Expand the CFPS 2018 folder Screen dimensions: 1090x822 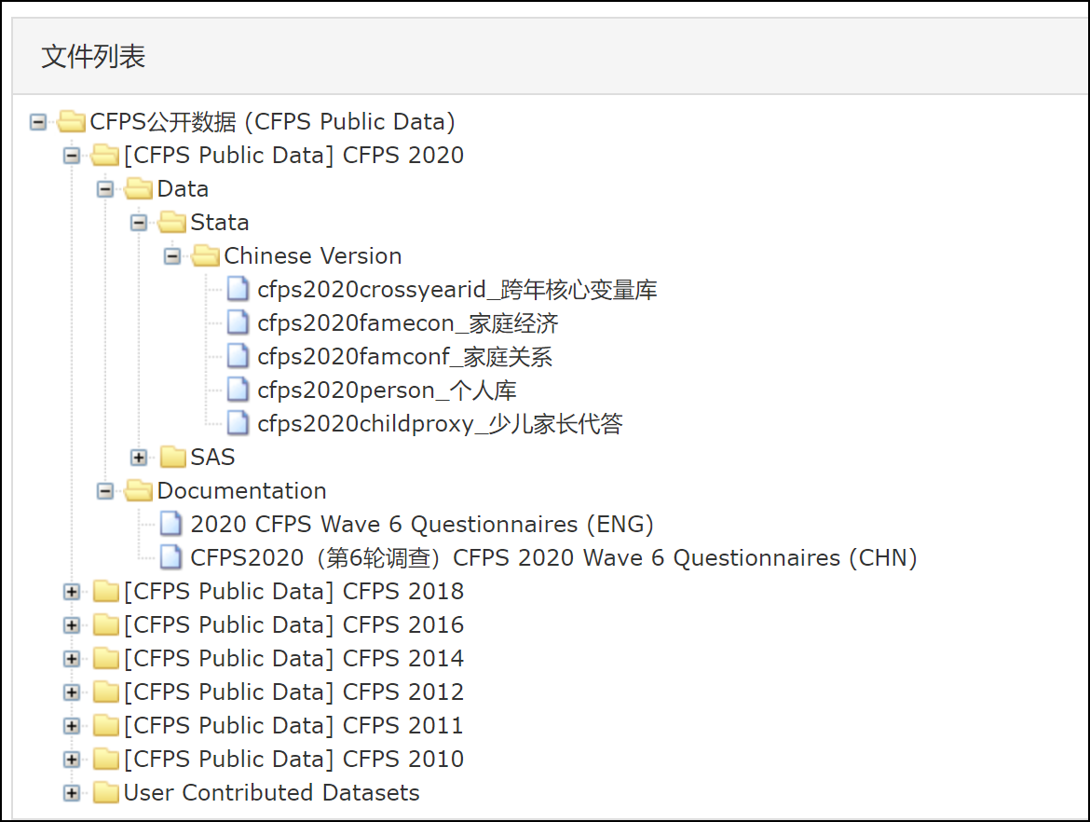72,592
